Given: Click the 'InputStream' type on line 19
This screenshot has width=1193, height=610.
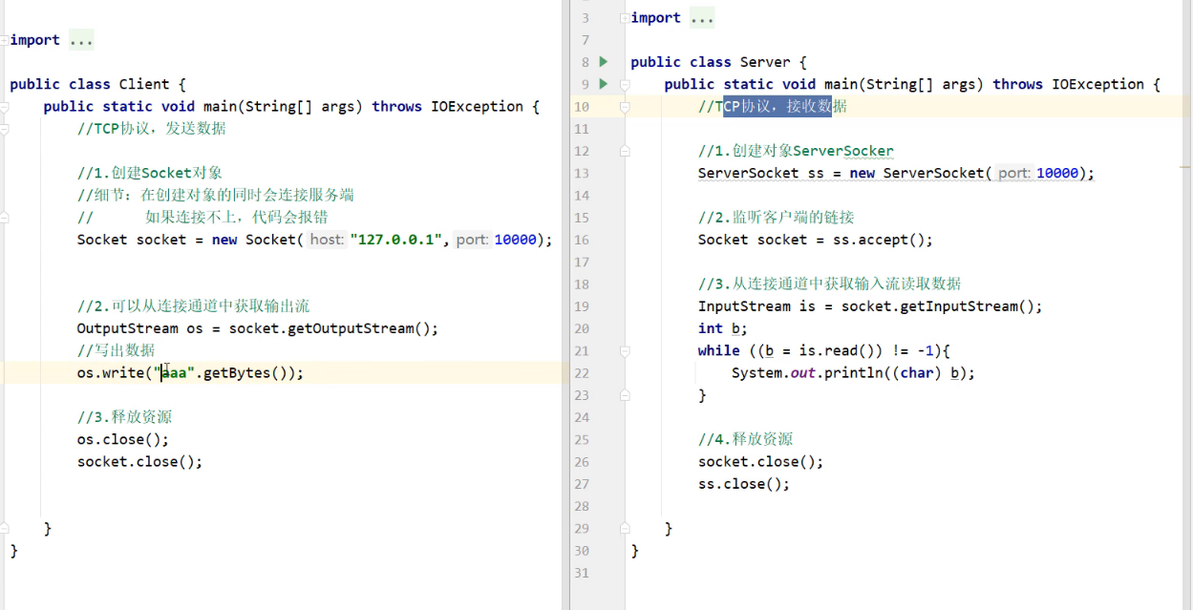Looking at the screenshot, I should (x=744, y=306).
